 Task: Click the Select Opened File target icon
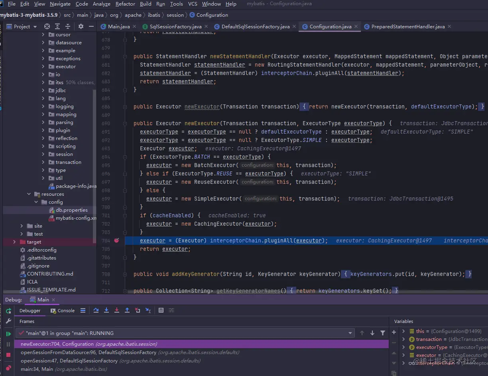(47, 26)
